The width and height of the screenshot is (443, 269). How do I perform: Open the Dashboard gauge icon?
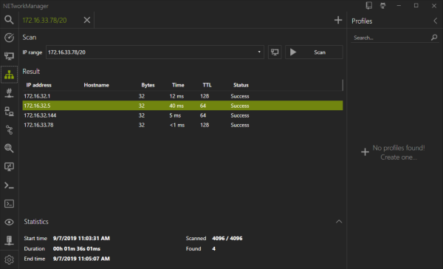pyautogui.click(x=9, y=38)
